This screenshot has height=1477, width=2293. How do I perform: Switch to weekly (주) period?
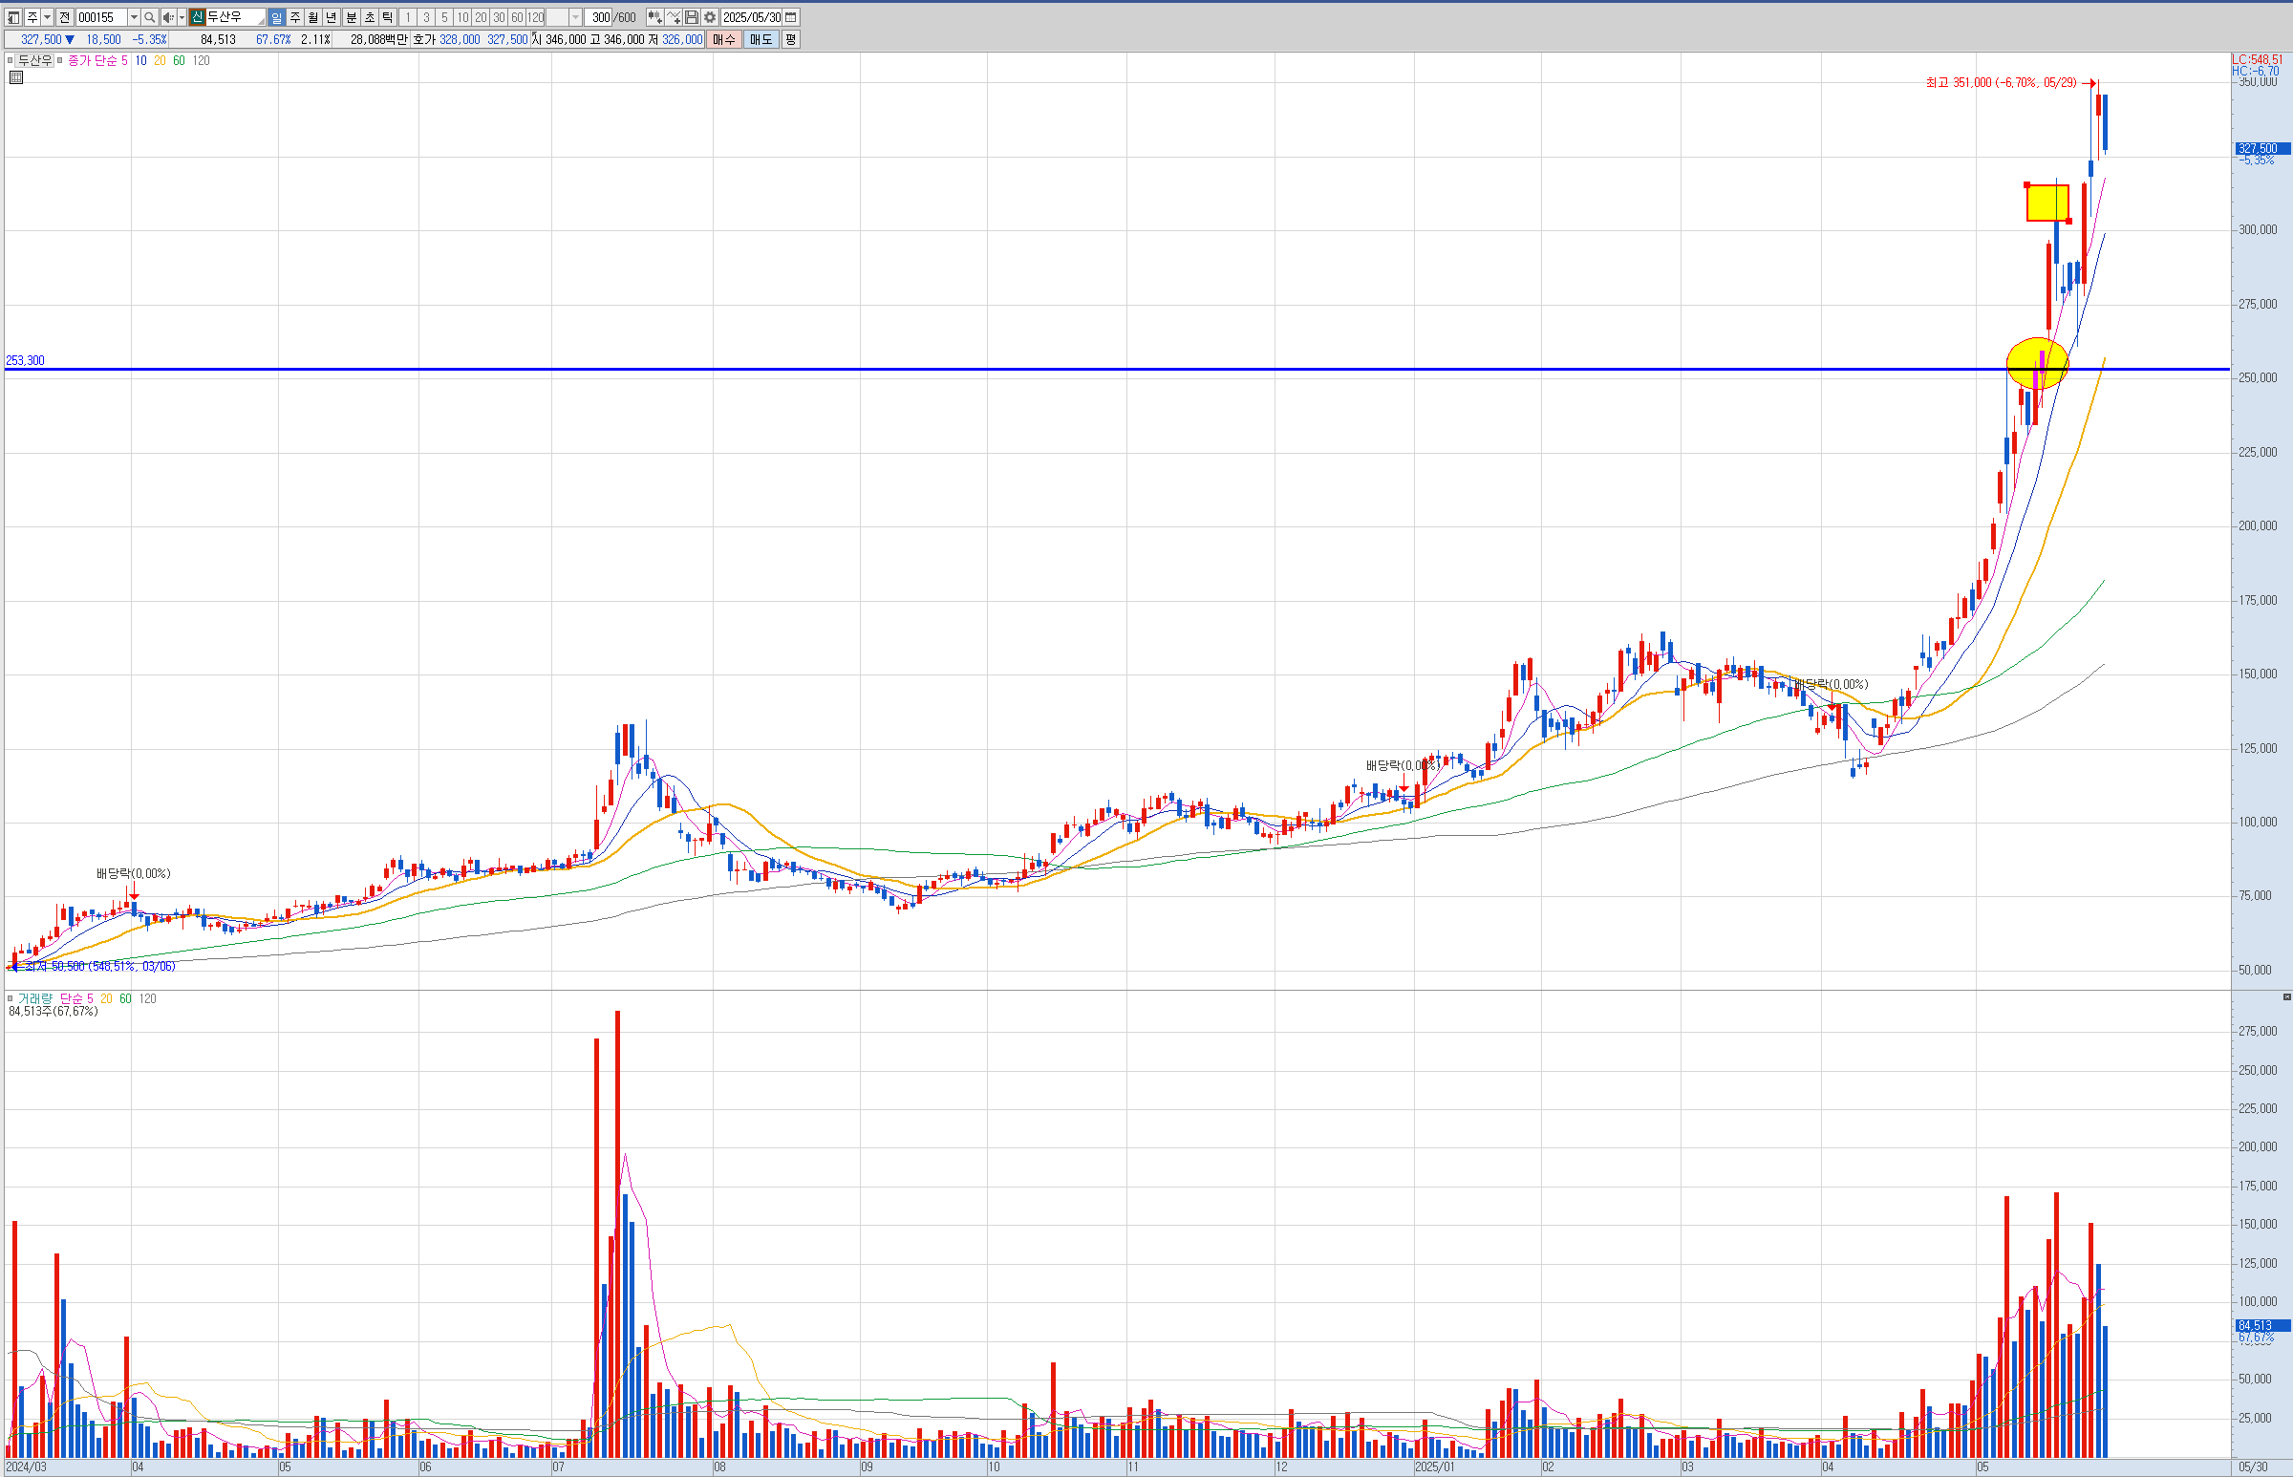294,17
